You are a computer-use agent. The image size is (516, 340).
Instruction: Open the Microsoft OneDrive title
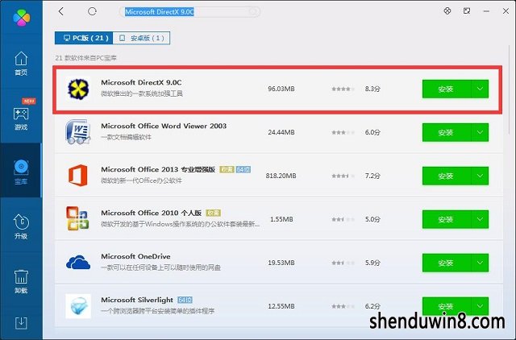point(135,256)
